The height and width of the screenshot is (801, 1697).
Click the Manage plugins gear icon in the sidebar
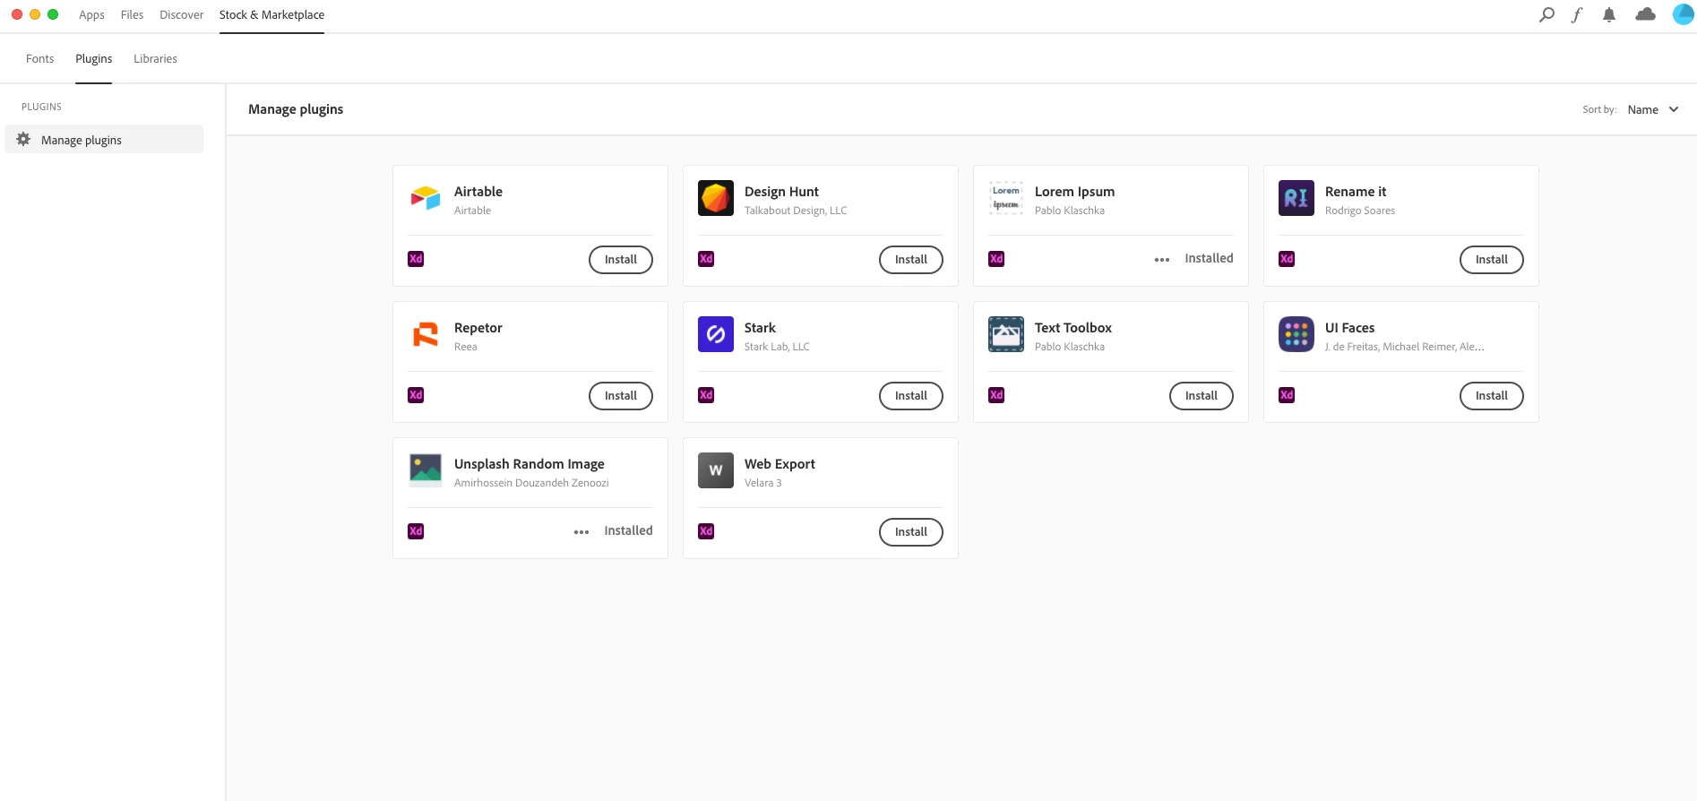[x=23, y=140]
